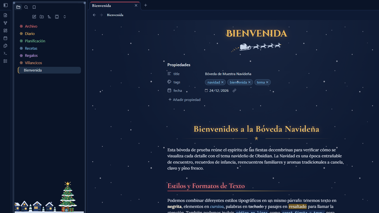Viewport: 379px width, 213px height.
Task: Open a new tab with the plus button
Action: click(x=145, y=5)
